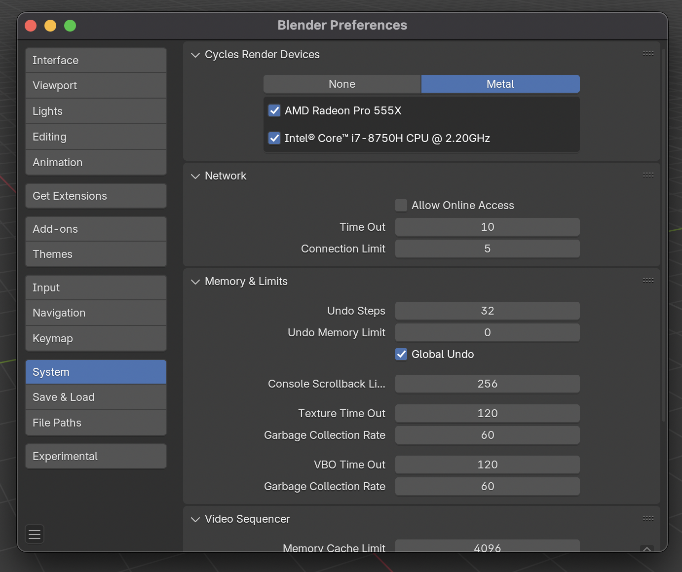Screen dimensions: 682x572
Task: Click the preferences vertical scrollbar
Action: coord(664,235)
